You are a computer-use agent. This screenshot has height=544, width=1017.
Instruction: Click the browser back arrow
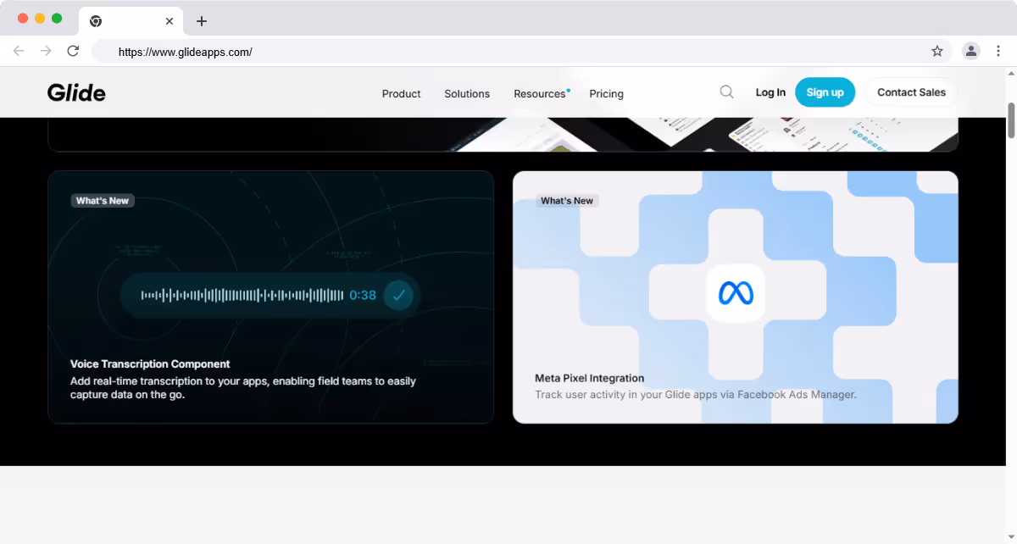pos(19,51)
